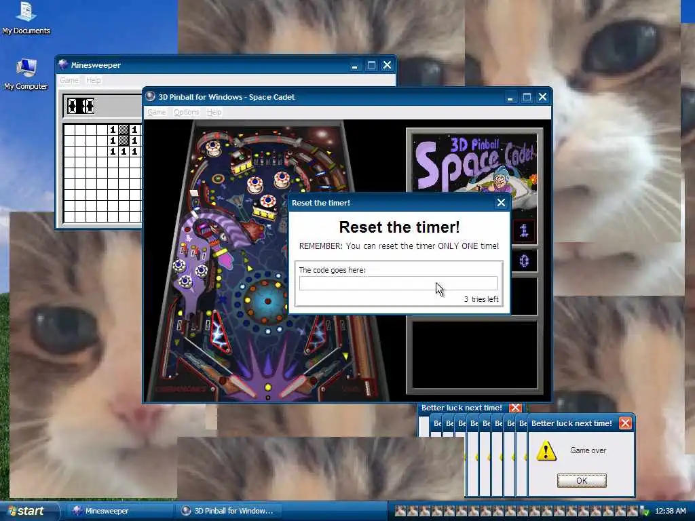Open Game menu in 3D Pinball
Screen dimensions: 695x521
coord(157,112)
